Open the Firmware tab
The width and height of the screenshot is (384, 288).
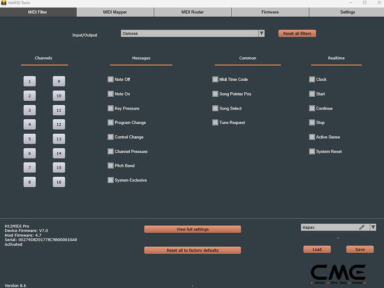[270, 12]
